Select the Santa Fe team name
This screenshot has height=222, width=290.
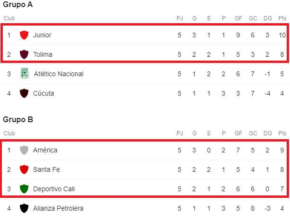click(46, 169)
